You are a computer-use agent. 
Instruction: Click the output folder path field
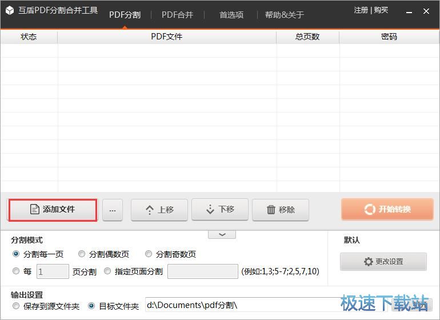pyautogui.click(x=240, y=305)
